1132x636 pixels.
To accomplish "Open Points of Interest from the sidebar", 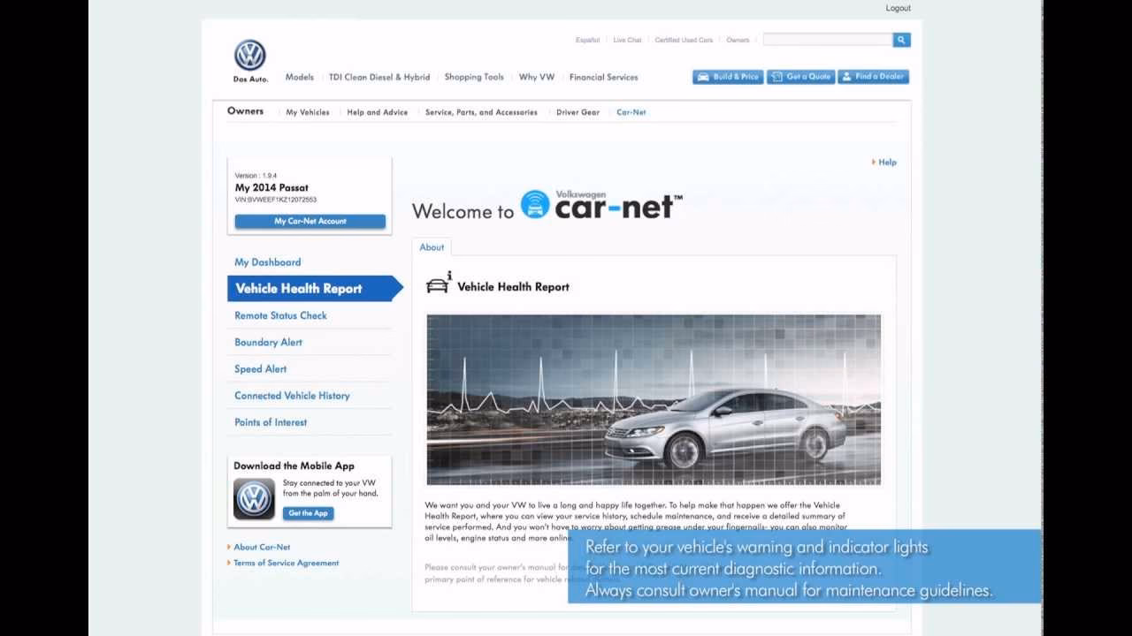I will click(x=271, y=422).
